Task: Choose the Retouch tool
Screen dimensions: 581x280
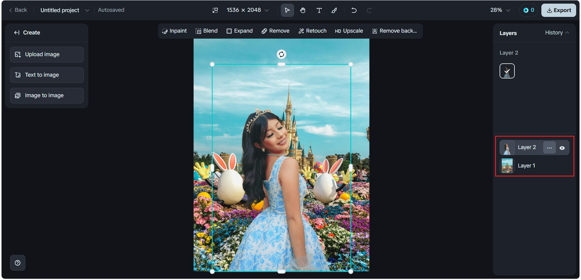Action: tap(312, 31)
